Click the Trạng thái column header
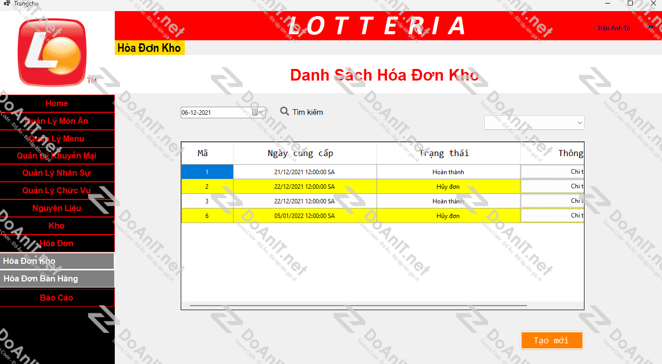Viewport: 662px width, 364px height. tap(449, 153)
